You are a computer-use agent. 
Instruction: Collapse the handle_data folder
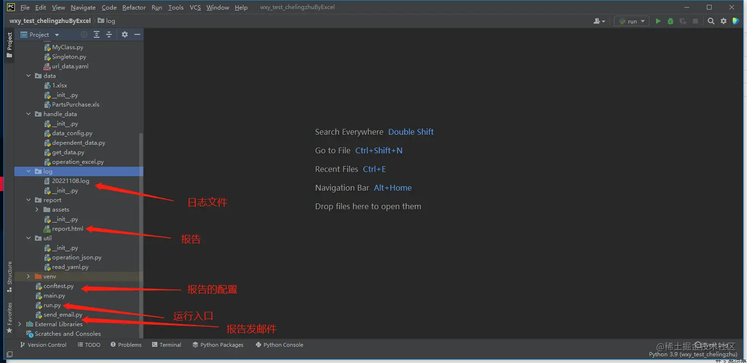29,114
